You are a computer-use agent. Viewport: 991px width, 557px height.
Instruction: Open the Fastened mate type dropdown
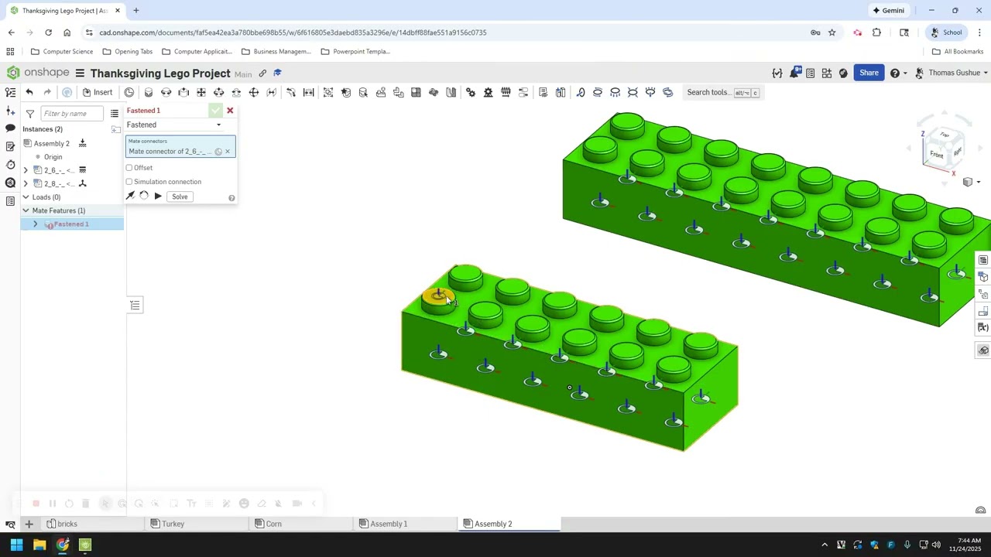tap(175, 125)
